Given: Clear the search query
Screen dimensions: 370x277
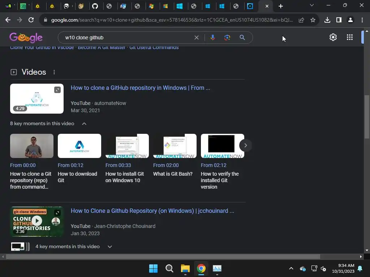Looking at the screenshot, I should 196,38.
